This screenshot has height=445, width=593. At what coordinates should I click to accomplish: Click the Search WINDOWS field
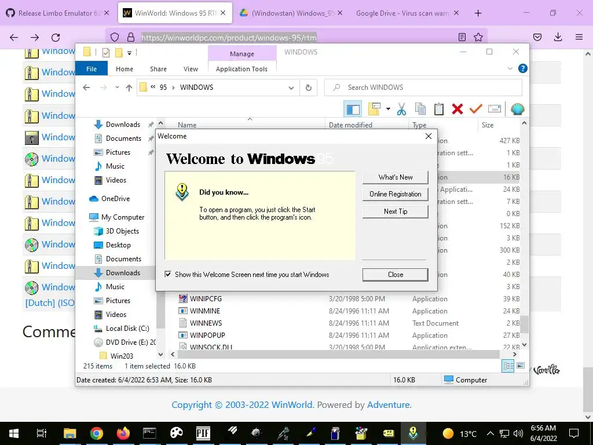coord(423,87)
